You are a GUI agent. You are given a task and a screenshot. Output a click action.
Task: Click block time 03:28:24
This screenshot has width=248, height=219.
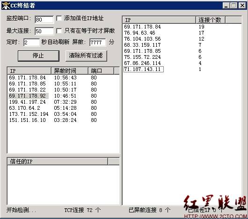pyautogui.click(x=65, y=120)
